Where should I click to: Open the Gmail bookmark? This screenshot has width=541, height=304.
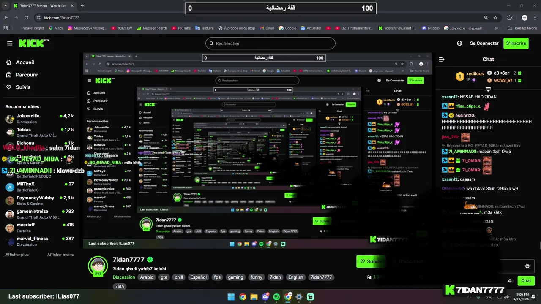pos(267,28)
